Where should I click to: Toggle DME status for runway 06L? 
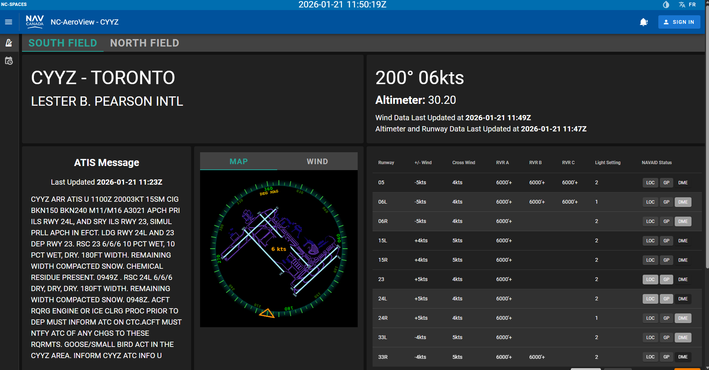click(x=683, y=202)
